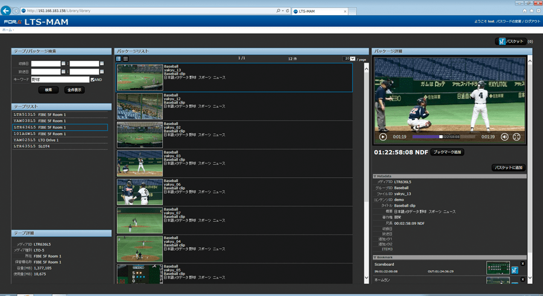Collapse the Bookmark section

[375, 257]
